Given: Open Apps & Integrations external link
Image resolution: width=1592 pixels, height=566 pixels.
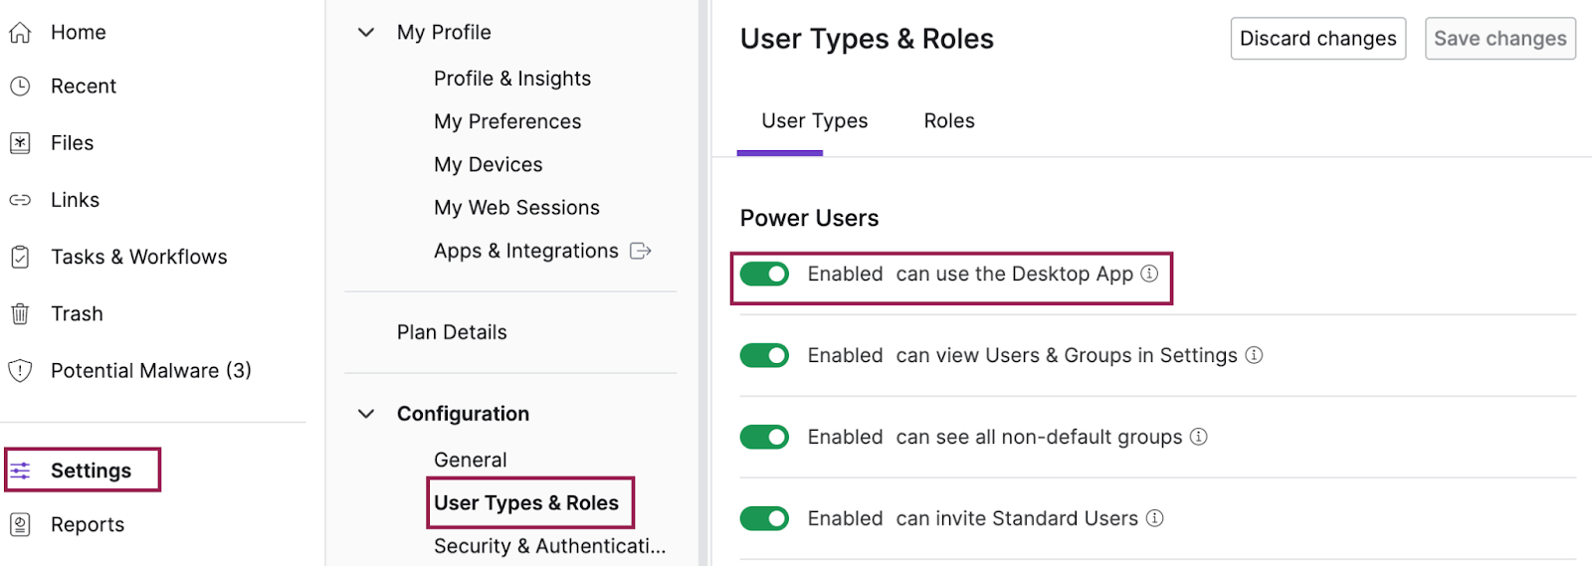Looking at the screenshot, I should pos(641,251).
